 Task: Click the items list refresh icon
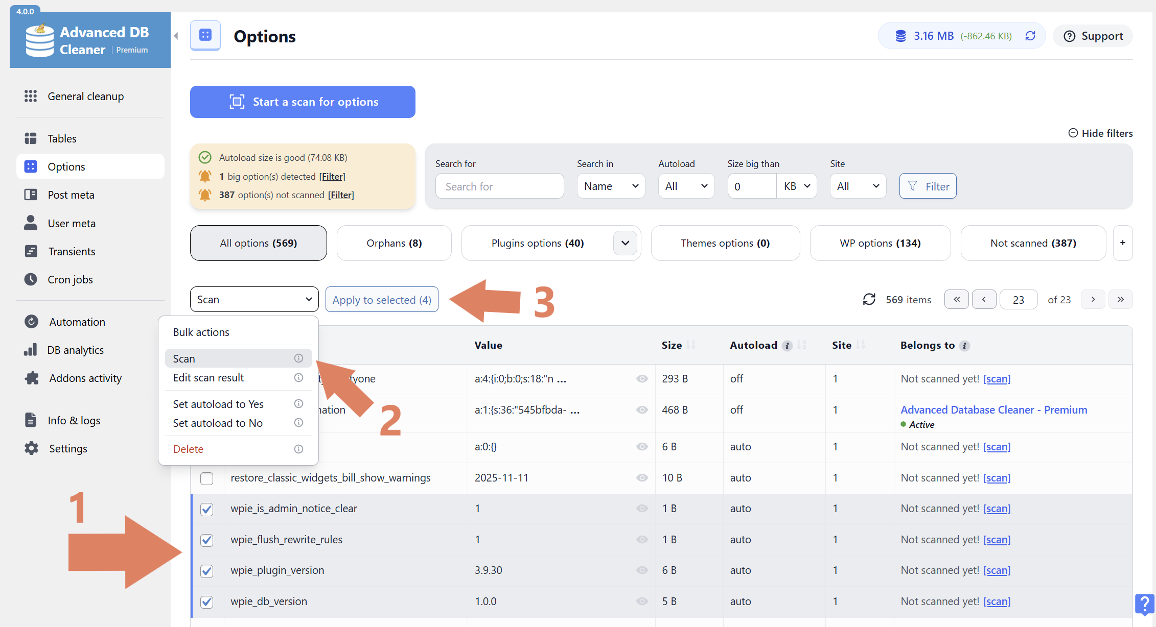pos(869,300)
